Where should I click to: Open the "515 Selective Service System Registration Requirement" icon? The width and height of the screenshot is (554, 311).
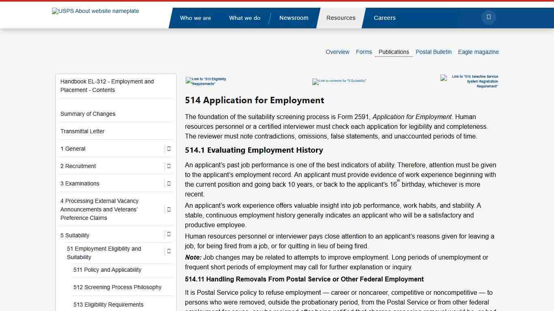point(469,81)
